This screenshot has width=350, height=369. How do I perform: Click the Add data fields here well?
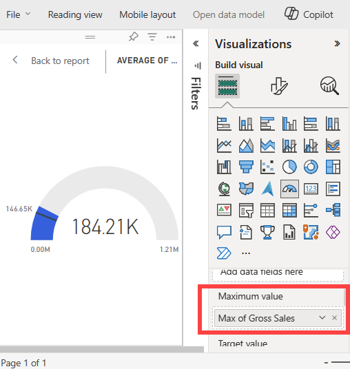[278, 275]
